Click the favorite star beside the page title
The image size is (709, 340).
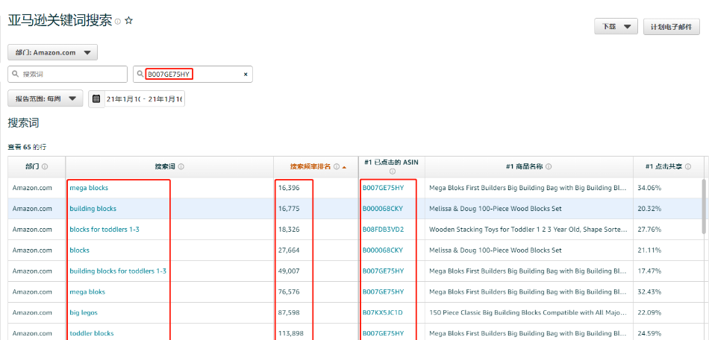point(128,21)
